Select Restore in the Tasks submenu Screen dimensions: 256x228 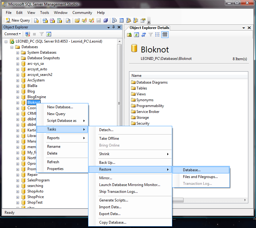(130, 169)
